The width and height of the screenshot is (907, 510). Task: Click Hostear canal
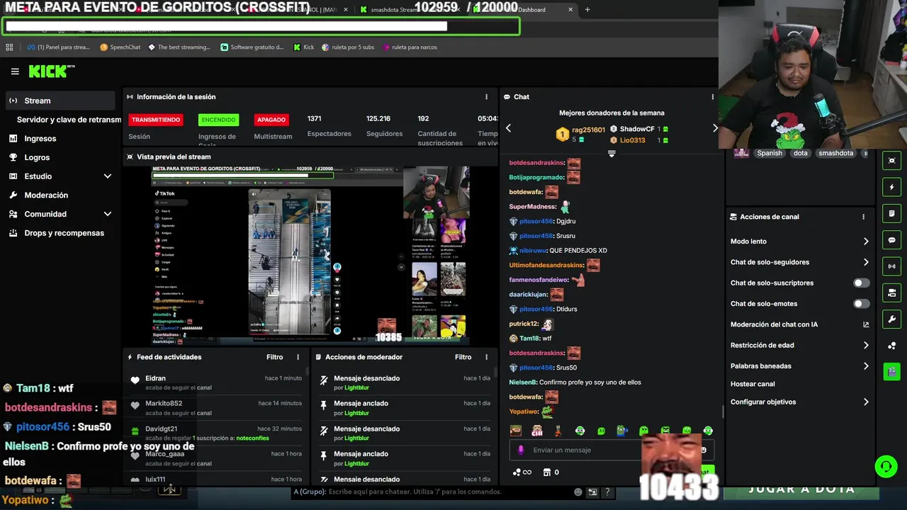click(x=753, y=384)
